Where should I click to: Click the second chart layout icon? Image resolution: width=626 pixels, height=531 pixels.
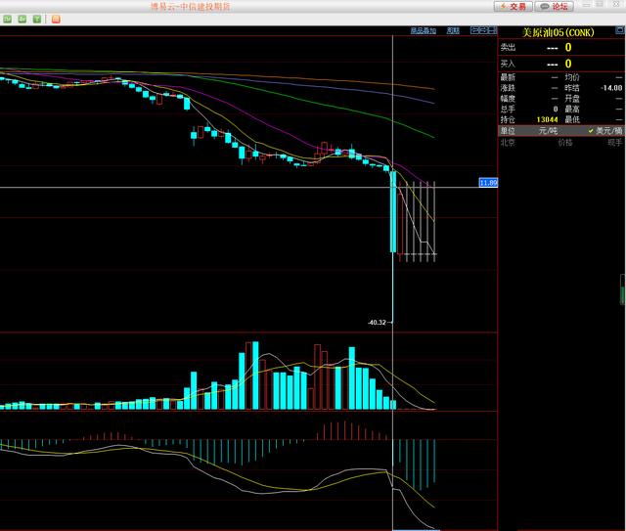(x=483, y=30)
